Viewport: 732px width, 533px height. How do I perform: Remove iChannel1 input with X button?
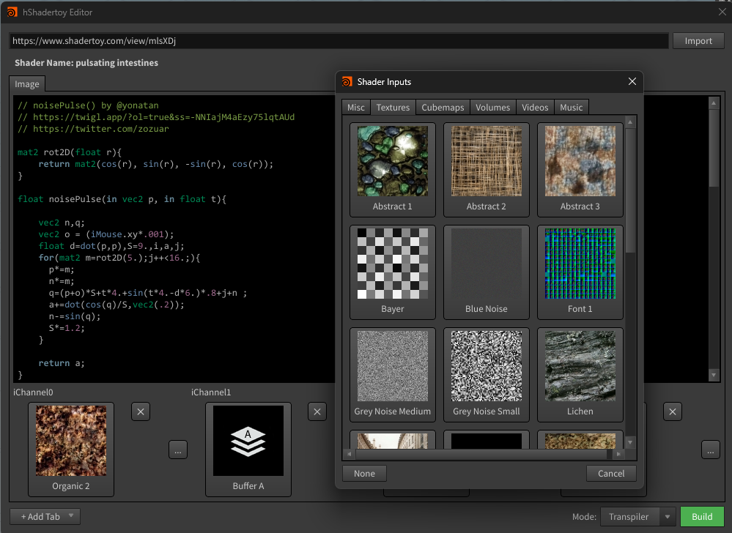pos(317,411)
